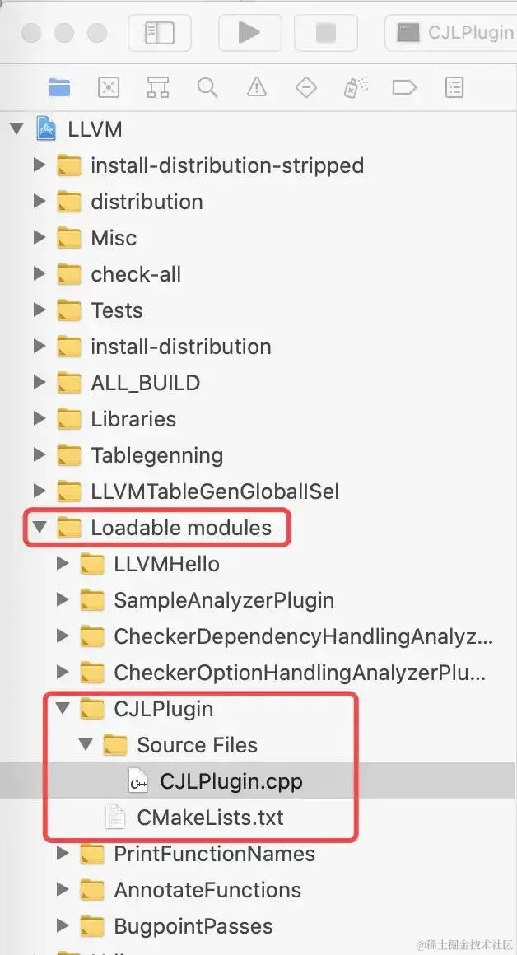Open the Project navigator folder icon
Screen dimensions: 517x955
(59, 88)
